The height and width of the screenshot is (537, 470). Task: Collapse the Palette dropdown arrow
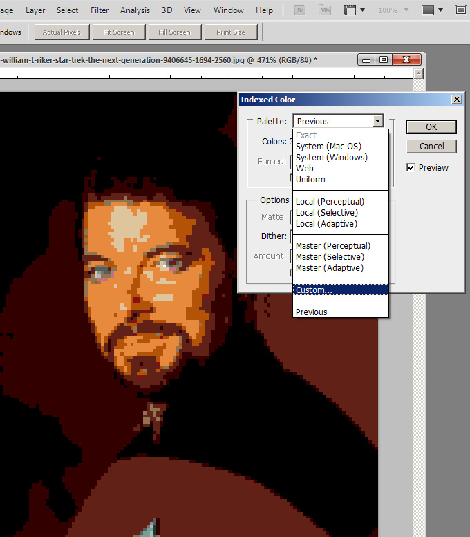pos(377,121)
